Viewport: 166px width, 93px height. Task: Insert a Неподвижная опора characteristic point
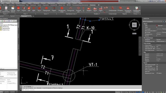coord(62,9)
